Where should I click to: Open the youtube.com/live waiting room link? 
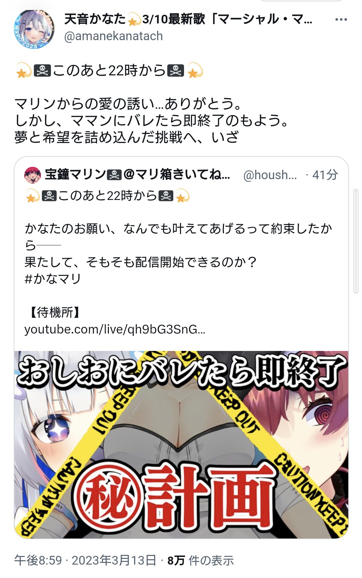[x=115, y=330]
